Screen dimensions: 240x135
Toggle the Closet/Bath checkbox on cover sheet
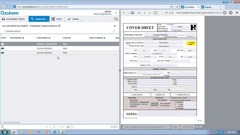(x=130, y=95)
